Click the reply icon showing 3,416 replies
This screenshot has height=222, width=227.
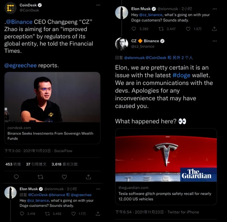click(22, 214)
